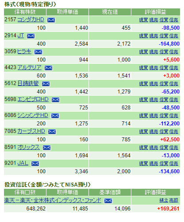Select the -134,600 loss value for JAL
This screenshot has width=184, height=222.
pos(169,171)
